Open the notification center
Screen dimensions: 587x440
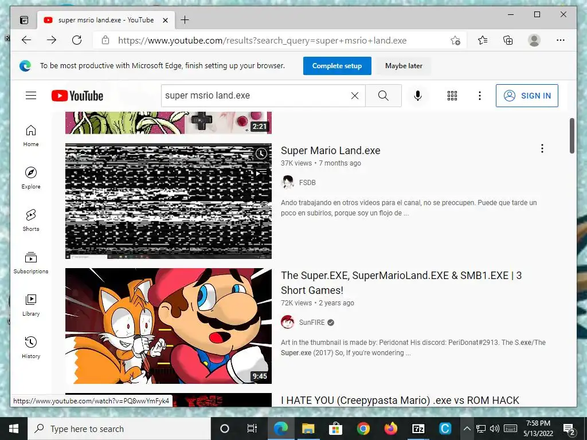pyautogui.click(x=569, y=429)
